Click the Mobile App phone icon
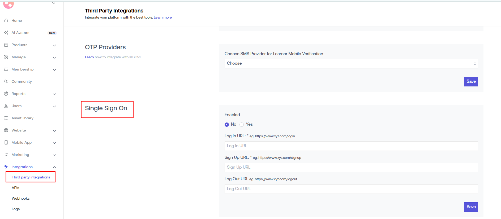 pos(6,142)
